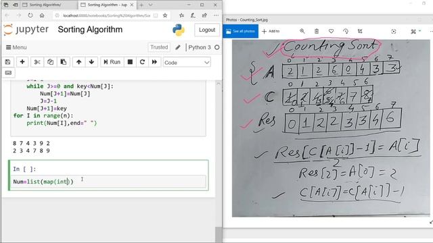The height and width of the screenshot is (243, 433).
Task: Switch to the first Sorting Algorithm browser tab
Action: pyautogui.click(x=49, y=5)
